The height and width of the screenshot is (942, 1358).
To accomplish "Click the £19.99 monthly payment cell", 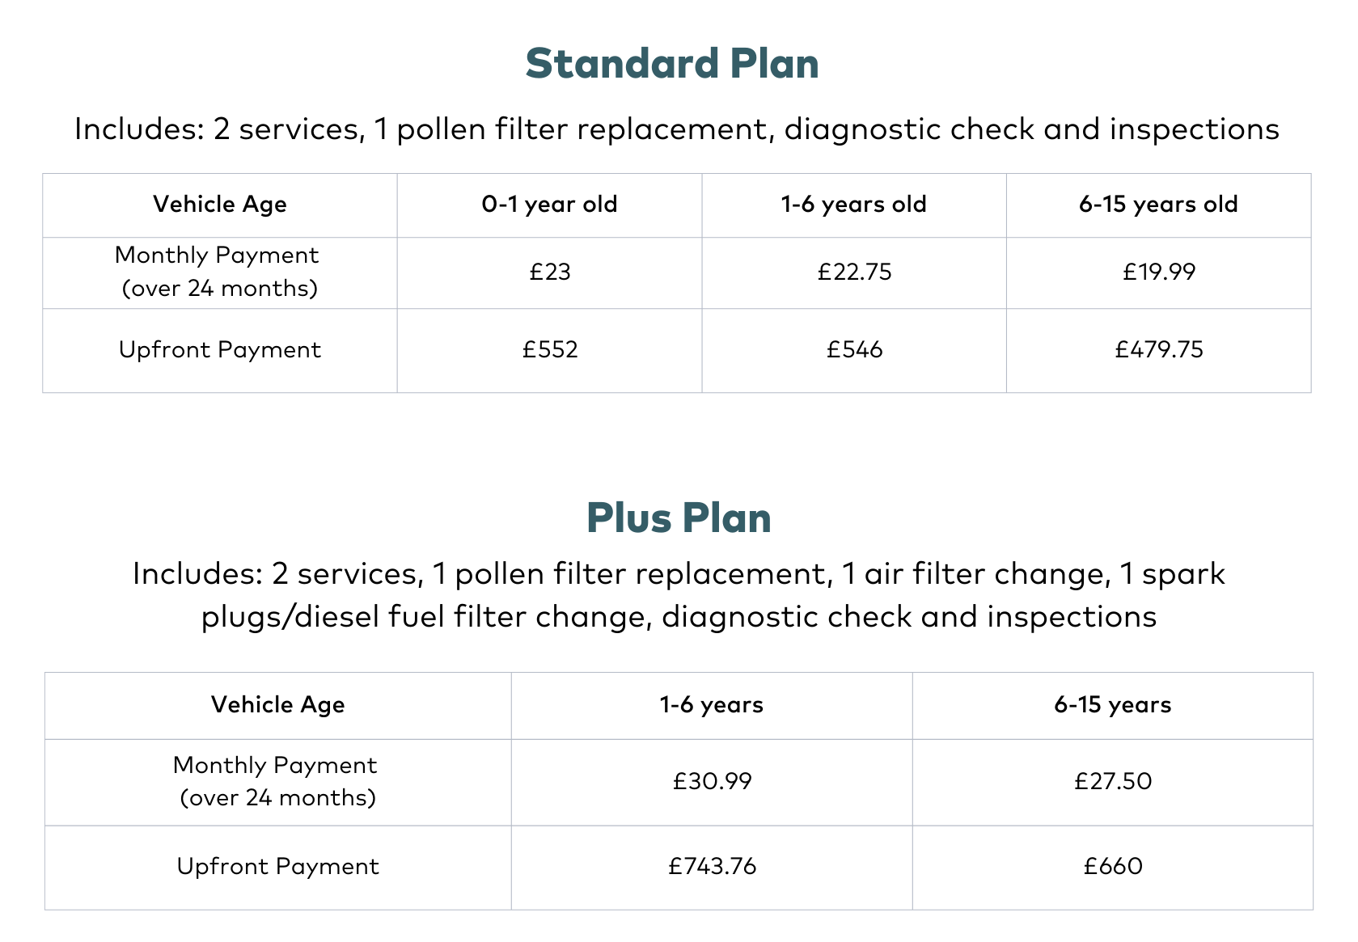I will [x=1158, y=272].
